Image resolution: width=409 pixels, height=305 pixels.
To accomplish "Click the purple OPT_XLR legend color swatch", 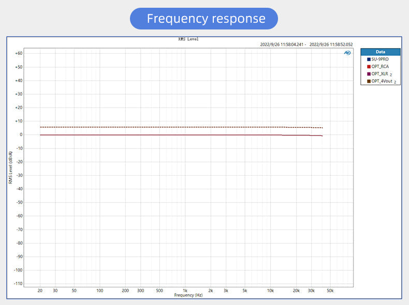I will (x=369, y=74).
